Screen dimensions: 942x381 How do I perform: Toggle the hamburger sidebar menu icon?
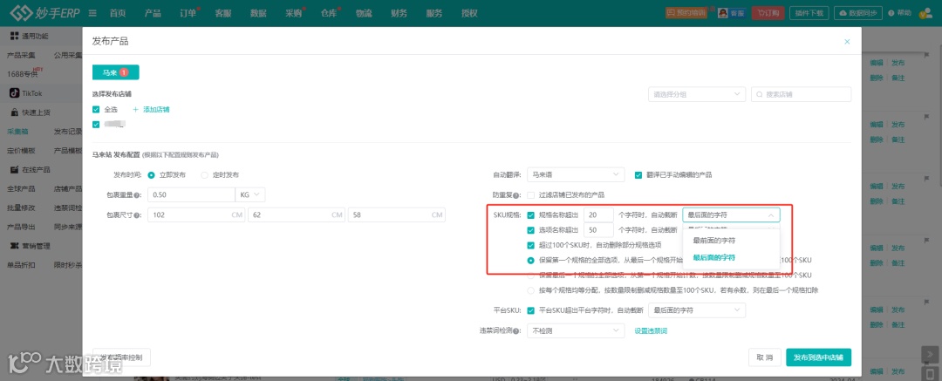coord(92,13)
